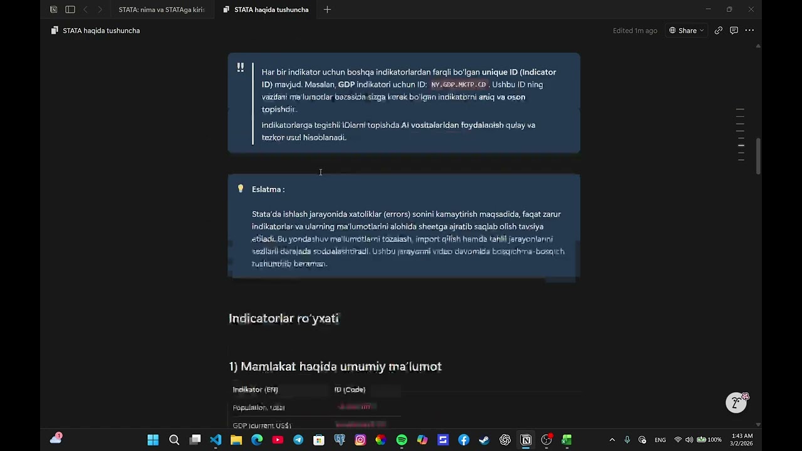
Task: Open the Share dropdown
Action: [x=687, y=30]
